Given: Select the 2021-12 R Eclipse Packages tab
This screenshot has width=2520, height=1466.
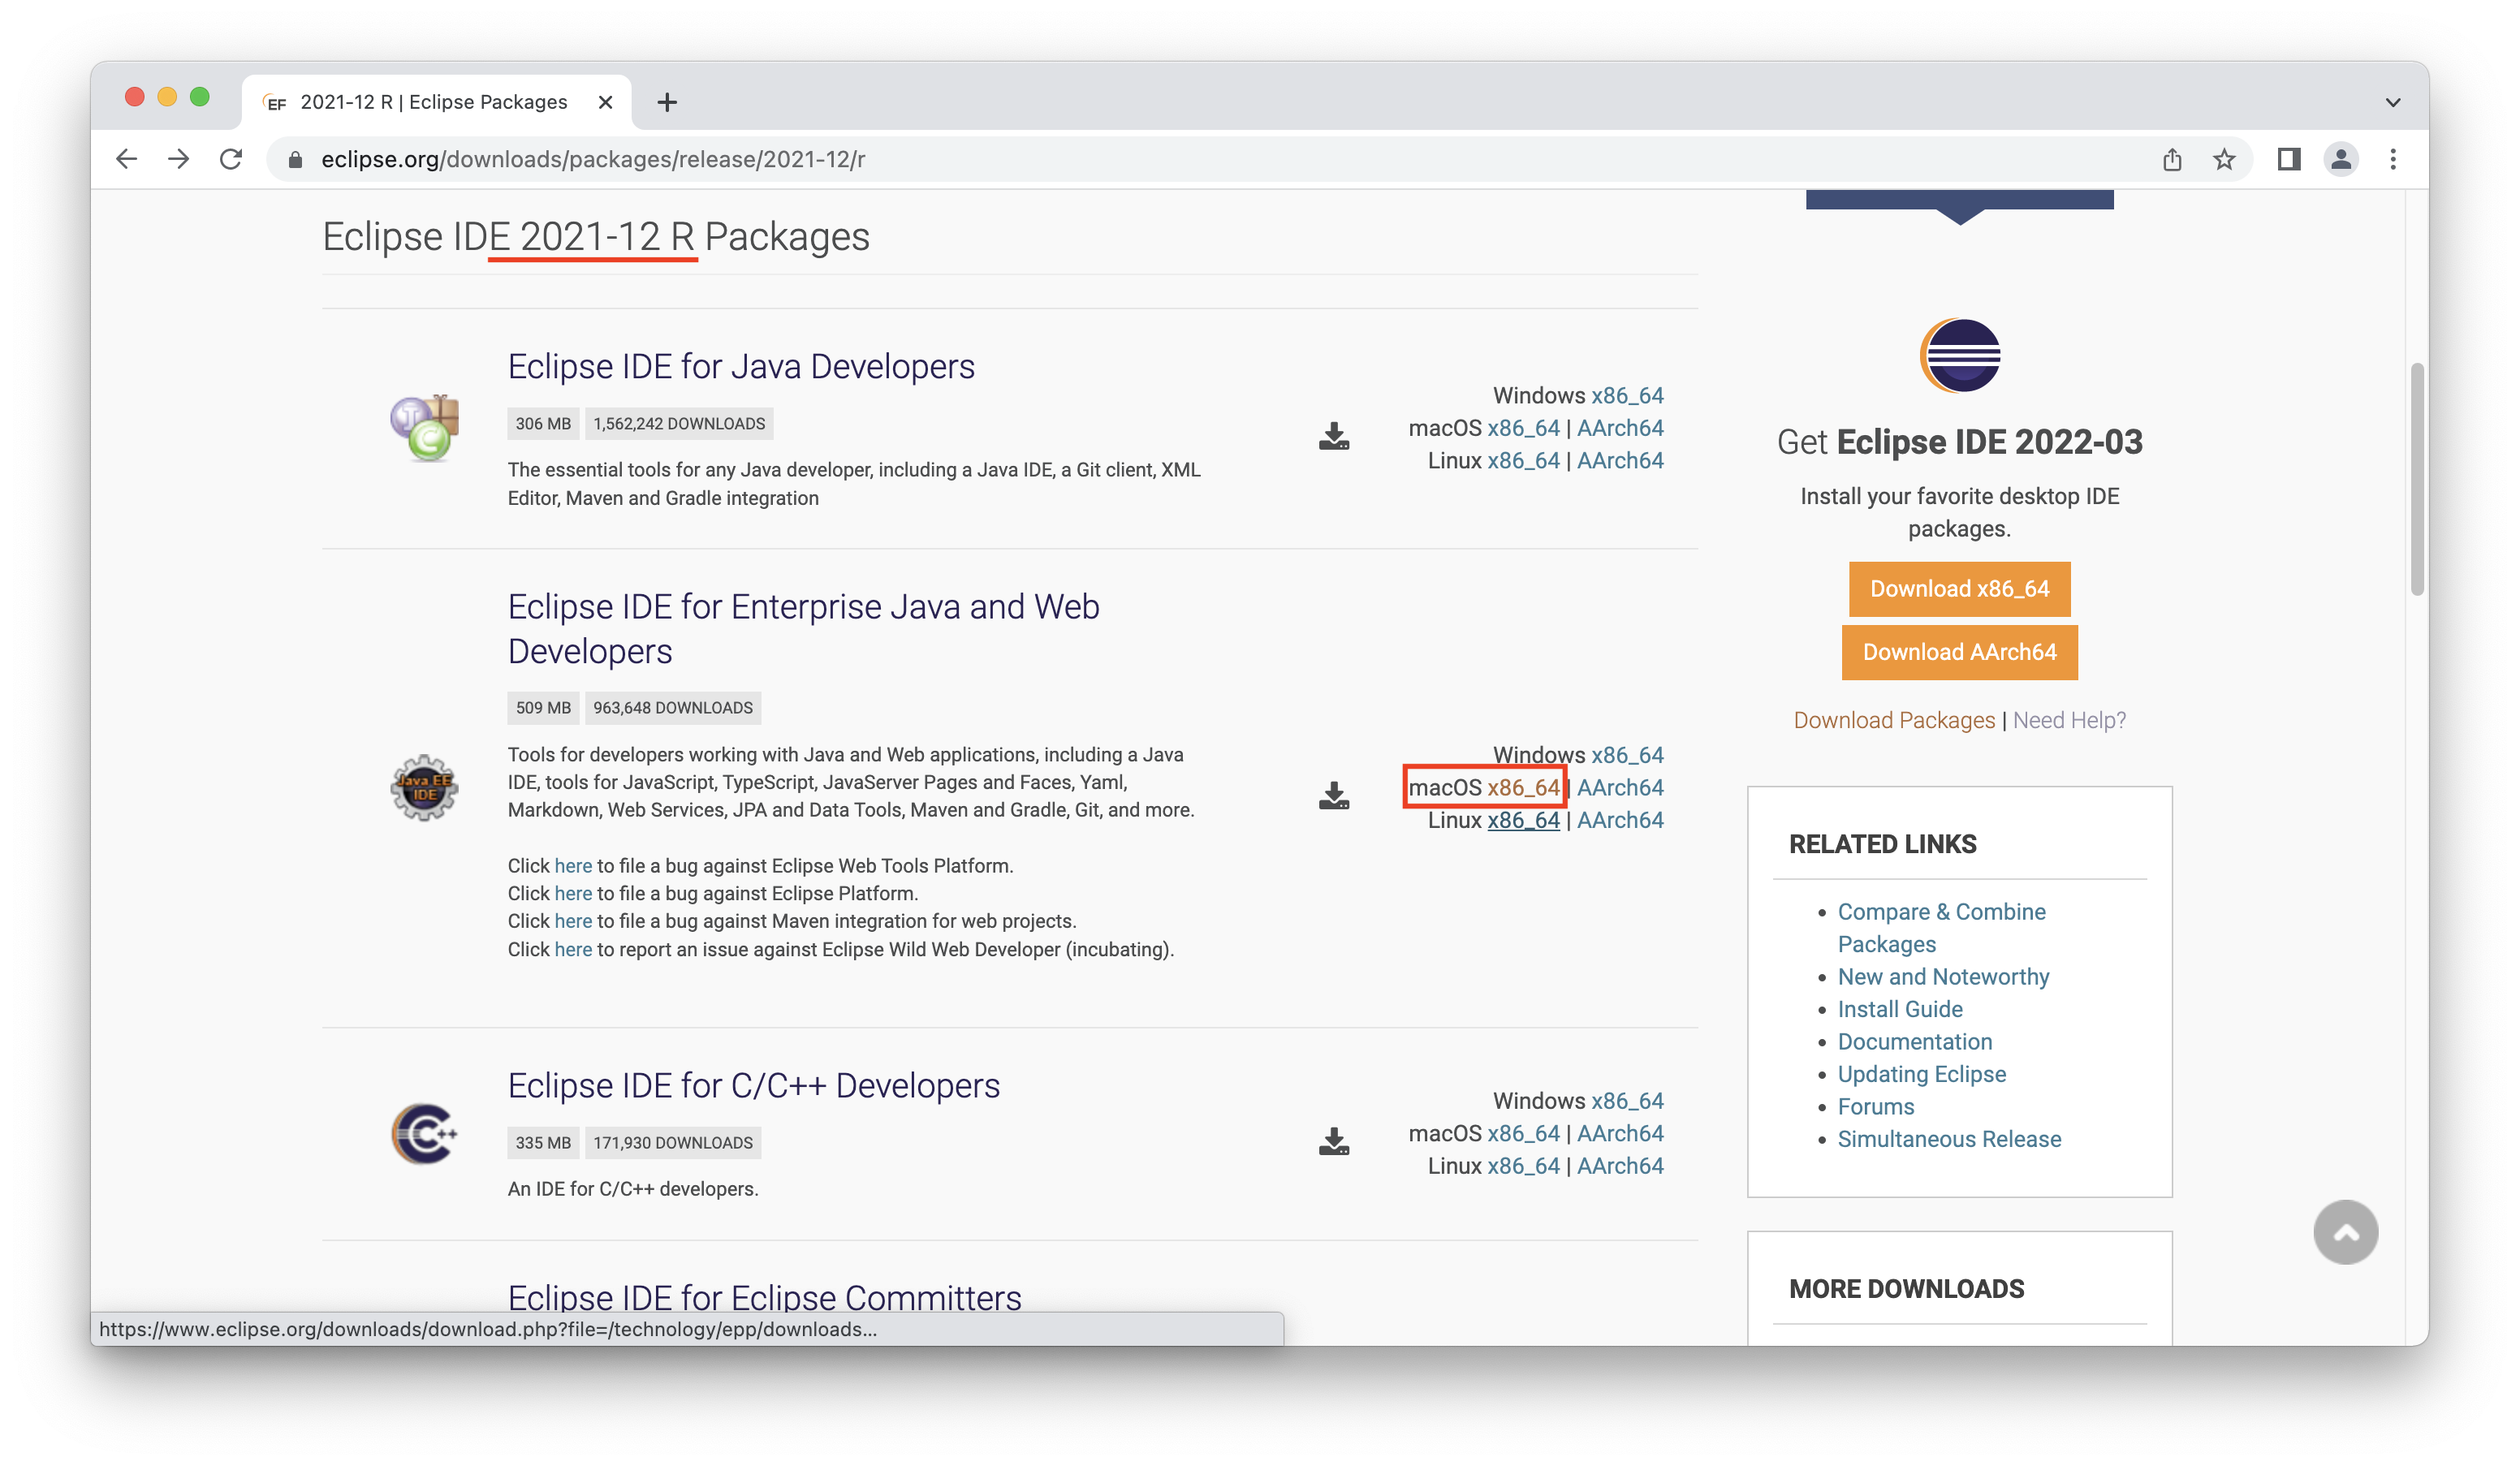Looking at the screenshot, I should (436, 102).
